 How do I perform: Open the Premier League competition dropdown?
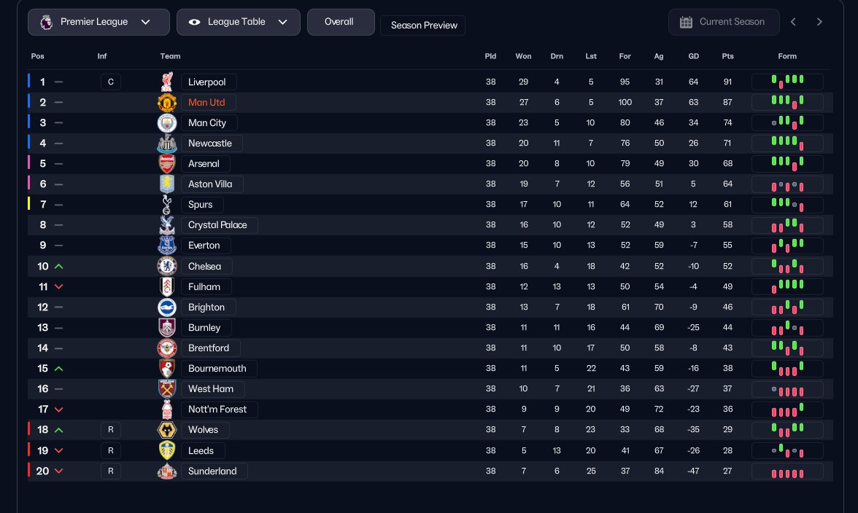(x=98, y=22)
